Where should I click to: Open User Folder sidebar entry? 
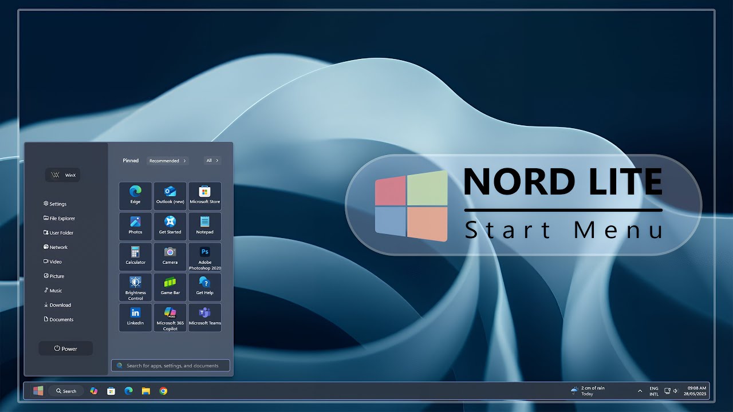coord(58,233)
